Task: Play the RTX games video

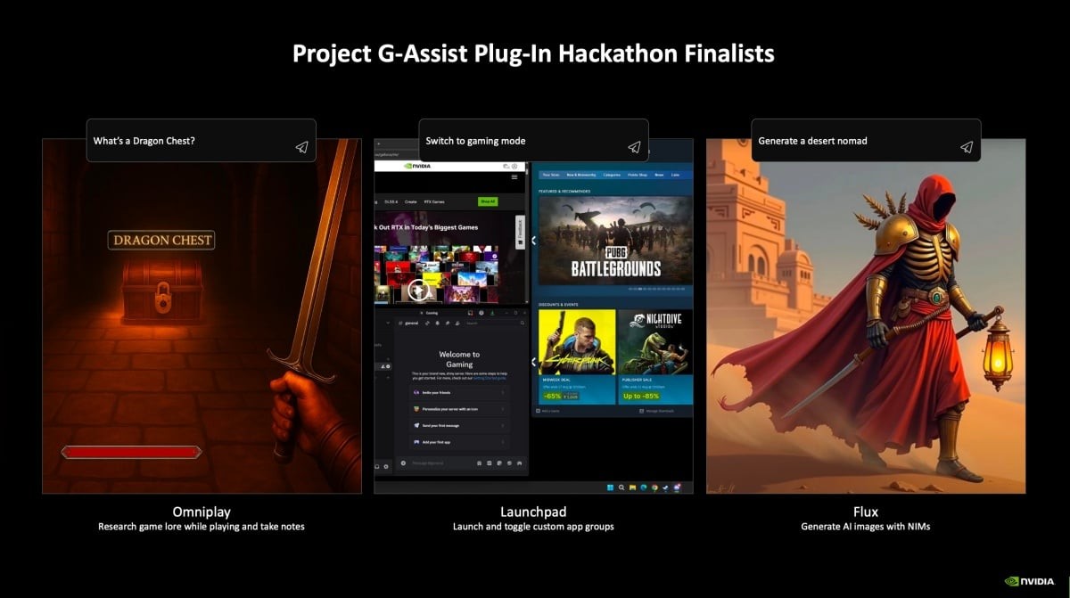Action: (x=418, y=291)
